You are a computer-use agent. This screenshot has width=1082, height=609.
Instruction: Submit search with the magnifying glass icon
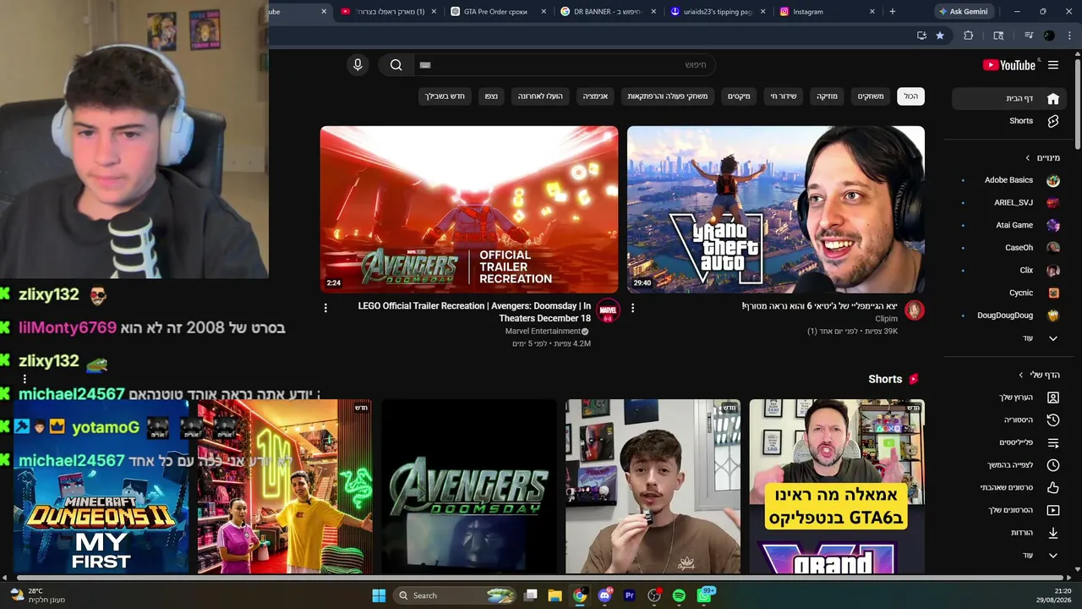(x=396, y=65)
